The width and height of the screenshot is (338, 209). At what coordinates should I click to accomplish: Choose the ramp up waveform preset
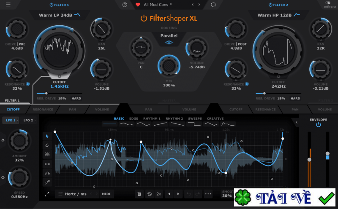point(161,124)
